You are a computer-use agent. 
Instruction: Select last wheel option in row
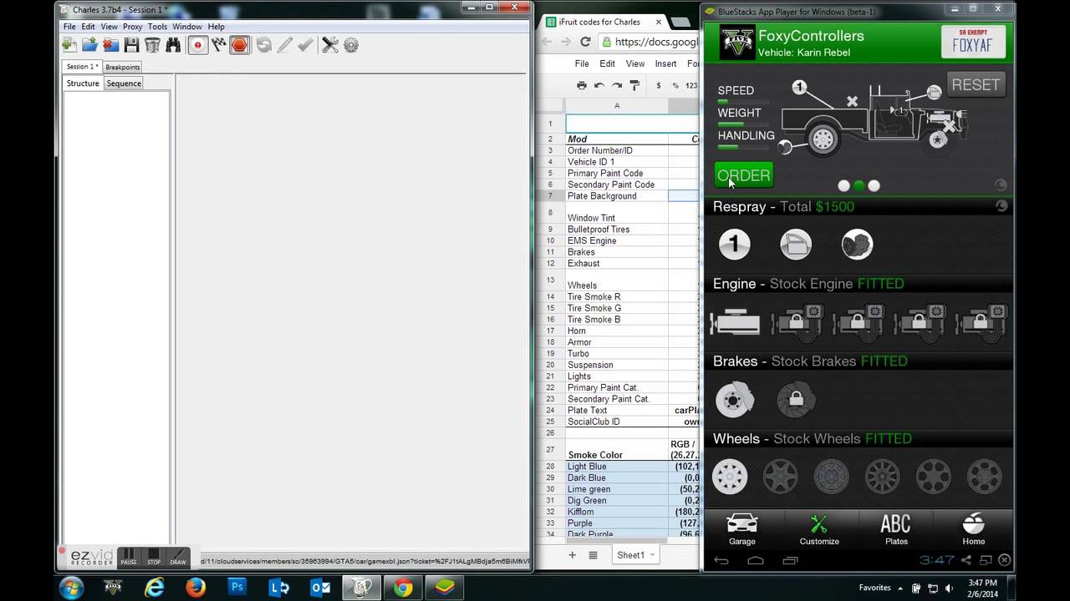(984, 477)
